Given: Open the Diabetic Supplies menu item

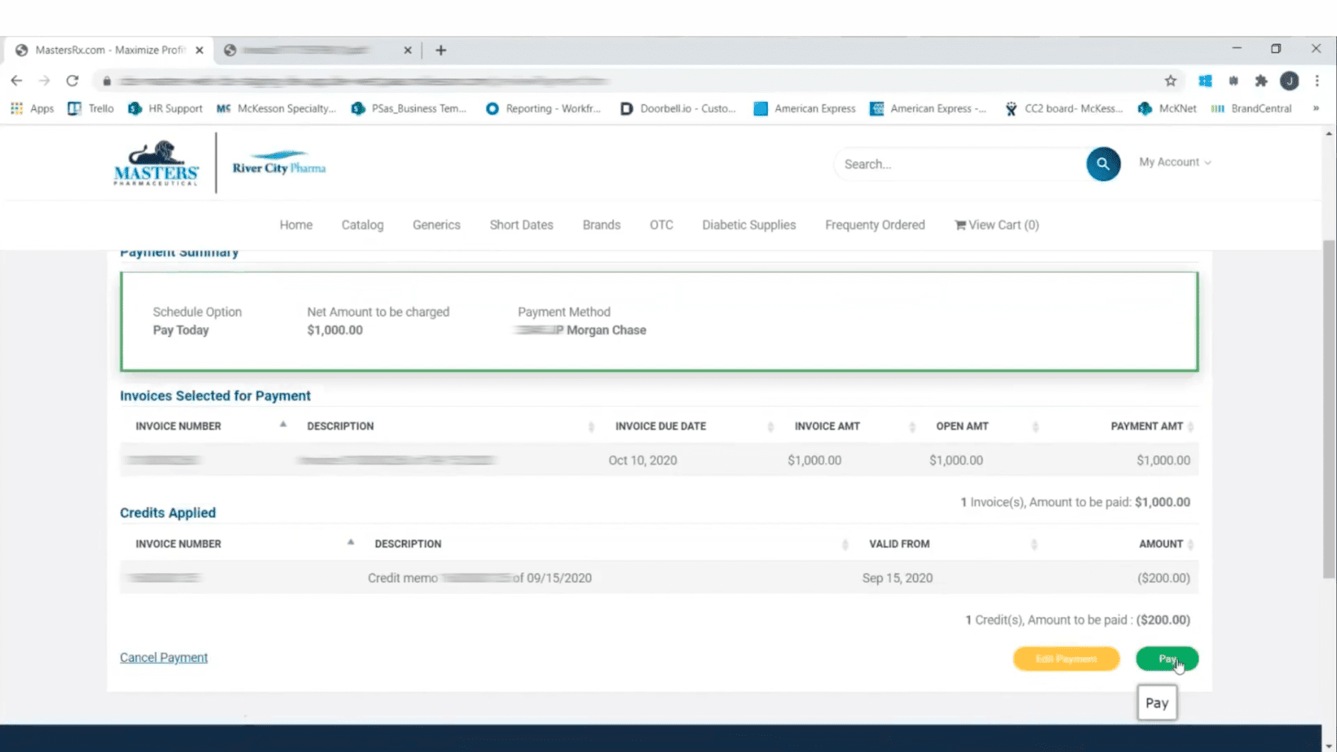Looking at the screenshot, I should (749, 225).
